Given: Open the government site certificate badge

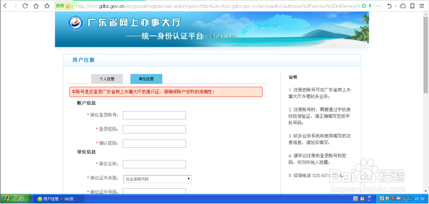Looking at the screenshot, I should tap(64, 6).
